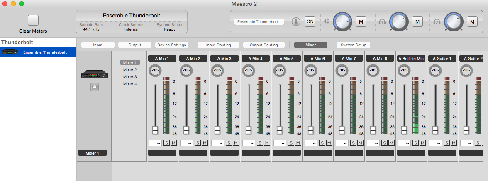
Task: Click the speaker output icon
Action: tap(326, 21)
